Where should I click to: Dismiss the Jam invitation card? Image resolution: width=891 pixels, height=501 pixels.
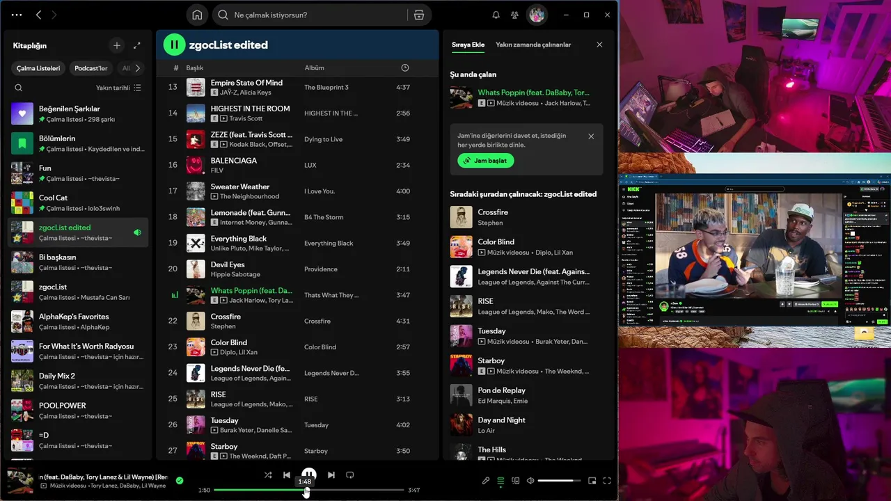click(591, 136)
